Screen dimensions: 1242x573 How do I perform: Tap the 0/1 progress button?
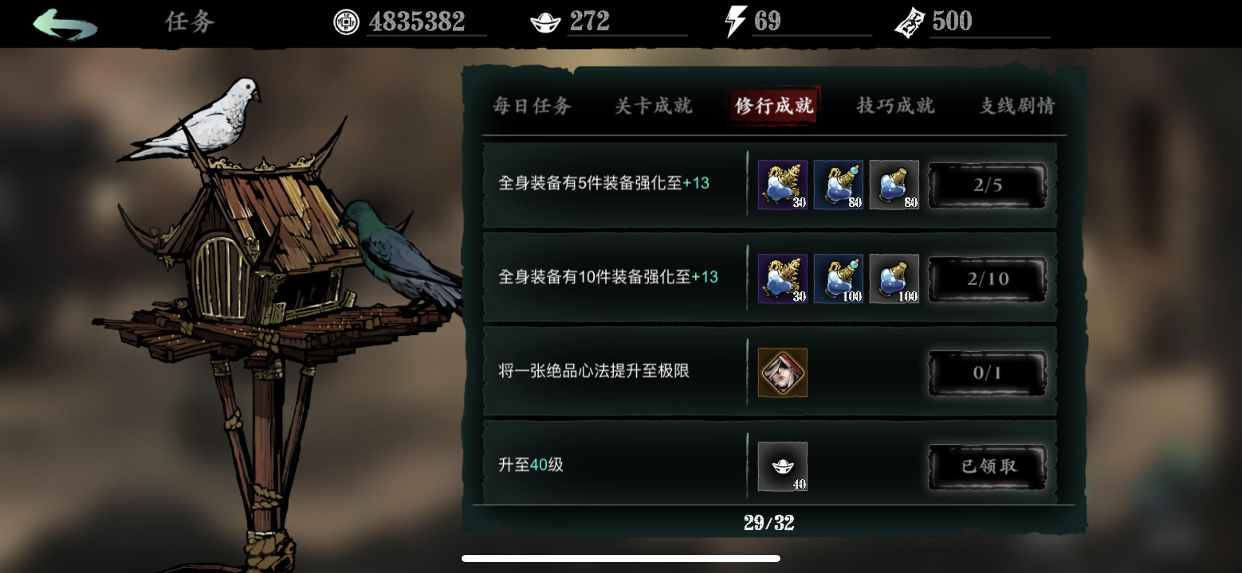point(987,373)
